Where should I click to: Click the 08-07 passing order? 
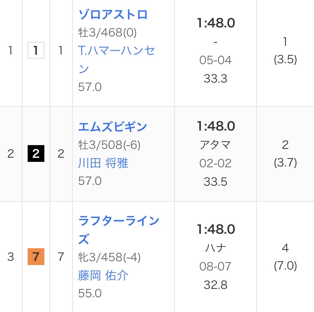216,266
